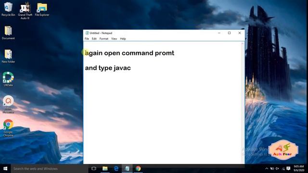The image size is (308, 173).
Task: Open the Format menu in Notepad
Action: (104, 38)
